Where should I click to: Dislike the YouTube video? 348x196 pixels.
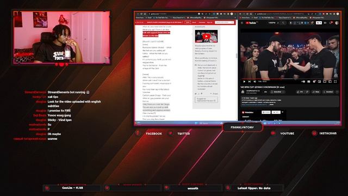pyautogui.click(x=307, y=92)
